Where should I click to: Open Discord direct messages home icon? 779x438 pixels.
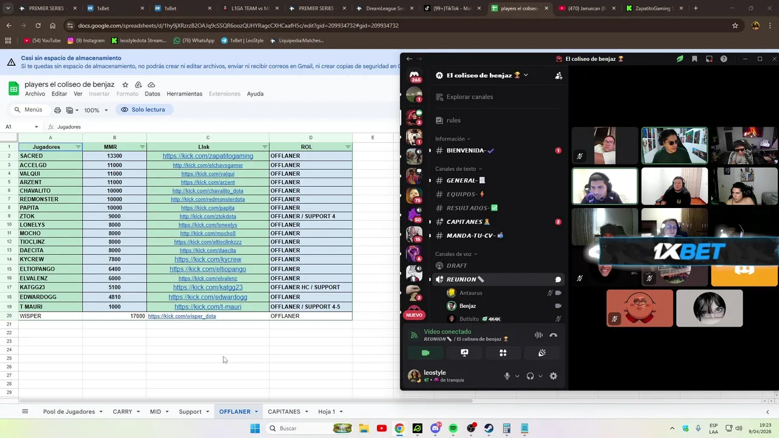click(414, 77)
